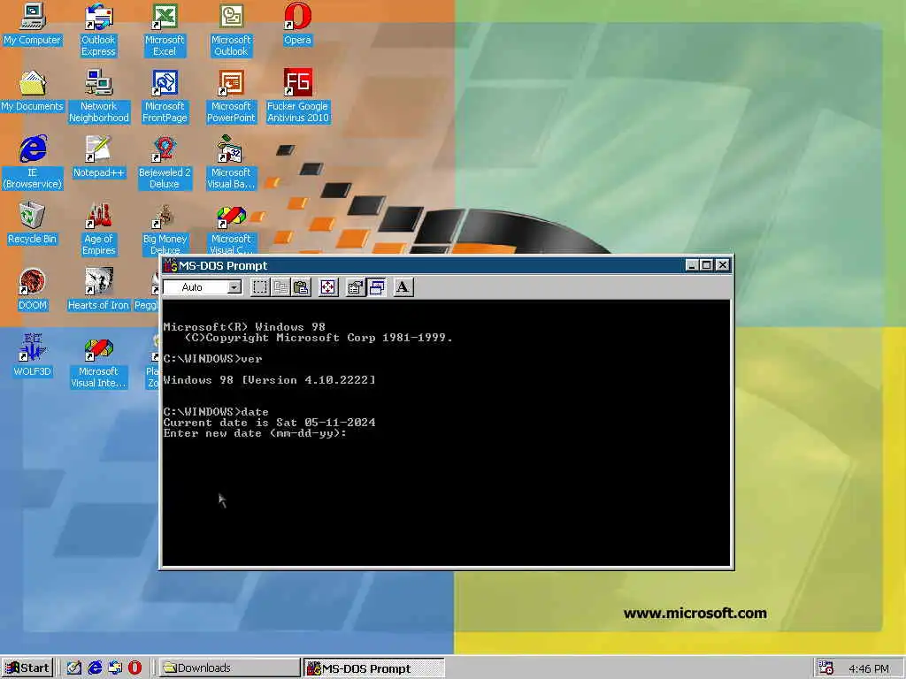The height and width of the screenshot is (679, 906).
Task: Minimize the MS-DOS Prompt window
Action: coord(691,265)
